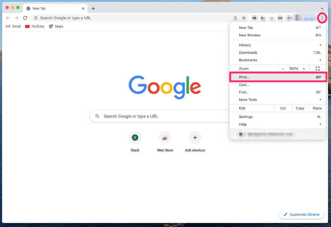Open the Gmail bookmark
The image size is (331, 227).
pos(13,26)
